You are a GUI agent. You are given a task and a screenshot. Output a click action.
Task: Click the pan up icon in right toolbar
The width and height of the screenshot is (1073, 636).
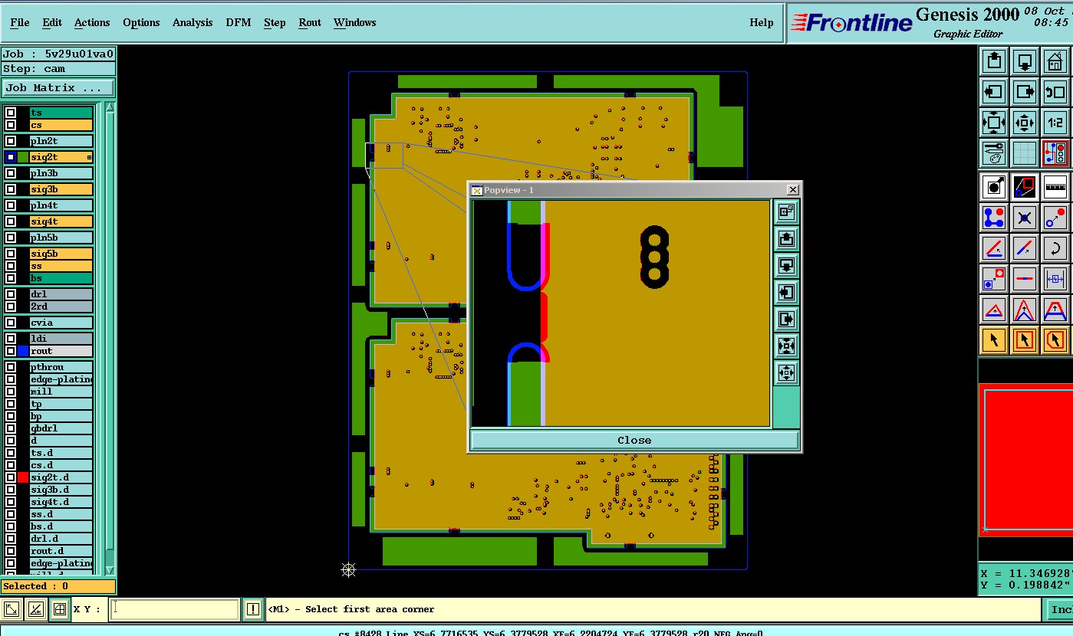[x=994, y=61]
